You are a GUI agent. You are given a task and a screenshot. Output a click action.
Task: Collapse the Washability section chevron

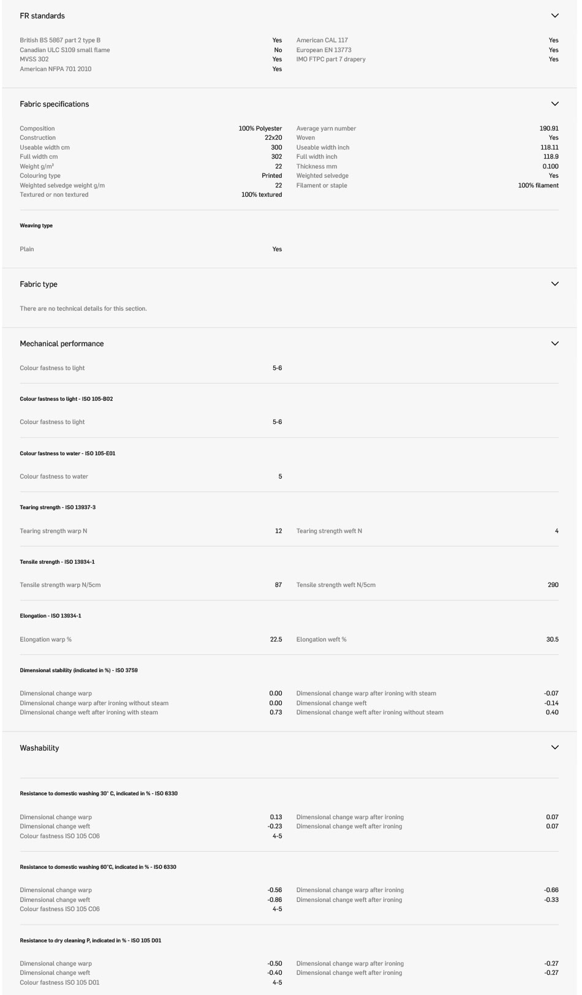(x=554, y=747)
